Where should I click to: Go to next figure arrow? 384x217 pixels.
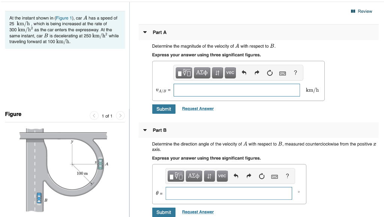tap(120, 116)
